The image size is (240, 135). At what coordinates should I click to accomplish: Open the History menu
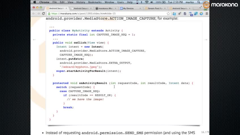point(80,2)
